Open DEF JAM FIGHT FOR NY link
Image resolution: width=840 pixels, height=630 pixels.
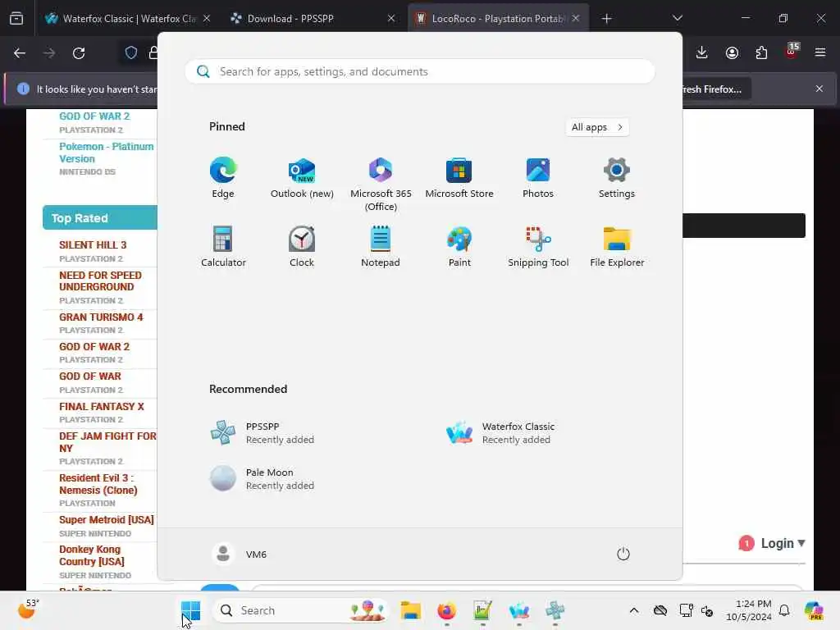107,442
